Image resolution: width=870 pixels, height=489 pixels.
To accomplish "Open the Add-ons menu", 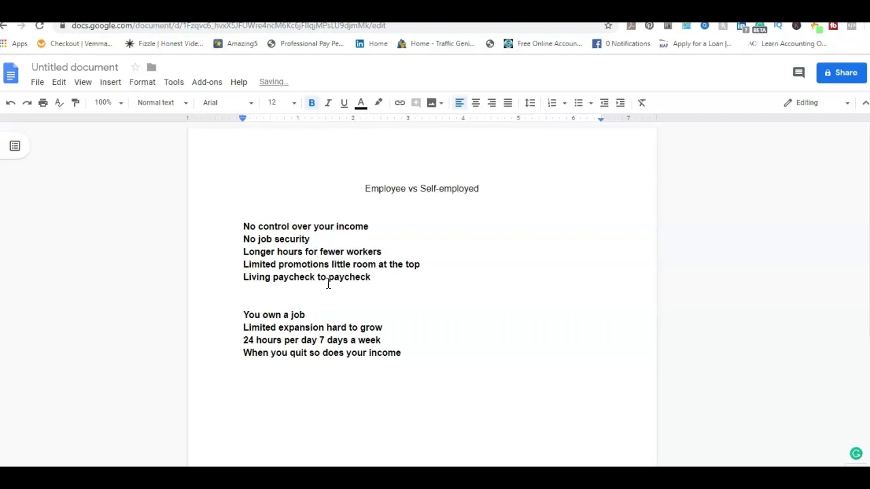I will (x=207, y=82).
